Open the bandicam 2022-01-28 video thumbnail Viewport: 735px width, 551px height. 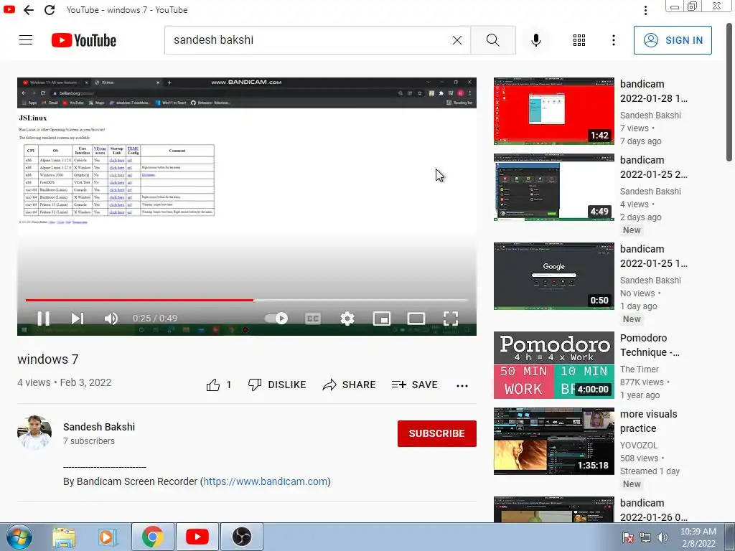tap(554, 111)
